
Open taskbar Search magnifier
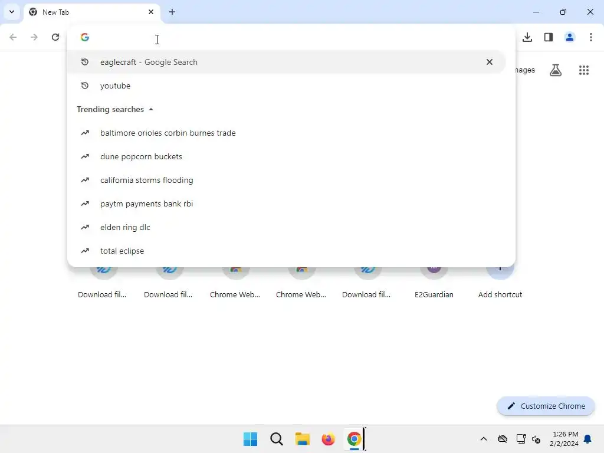tap(277, 439)
